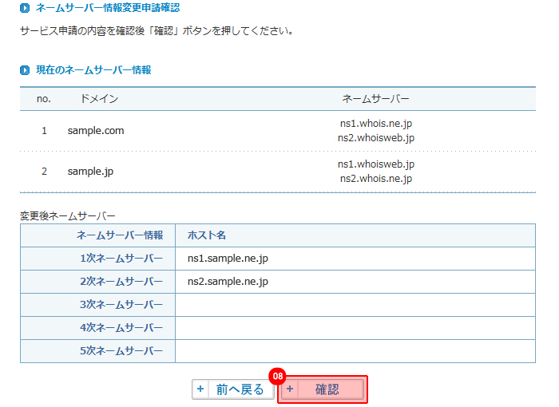
Task: Click the arrow icon beside 現在のネームサーバー情報 heading
Action: point(25,70)
